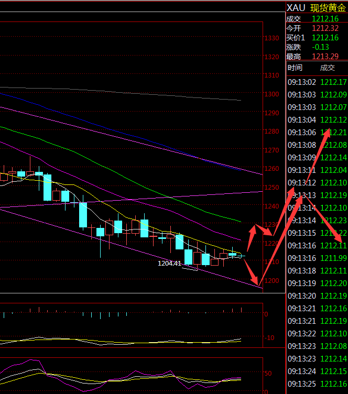Click the 1260 price axis label
348x394 pixels.
point(271,169)
